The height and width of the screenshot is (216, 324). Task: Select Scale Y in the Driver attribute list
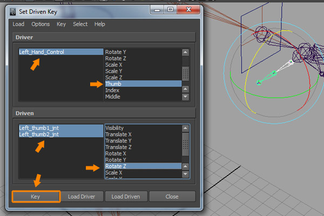143,71
